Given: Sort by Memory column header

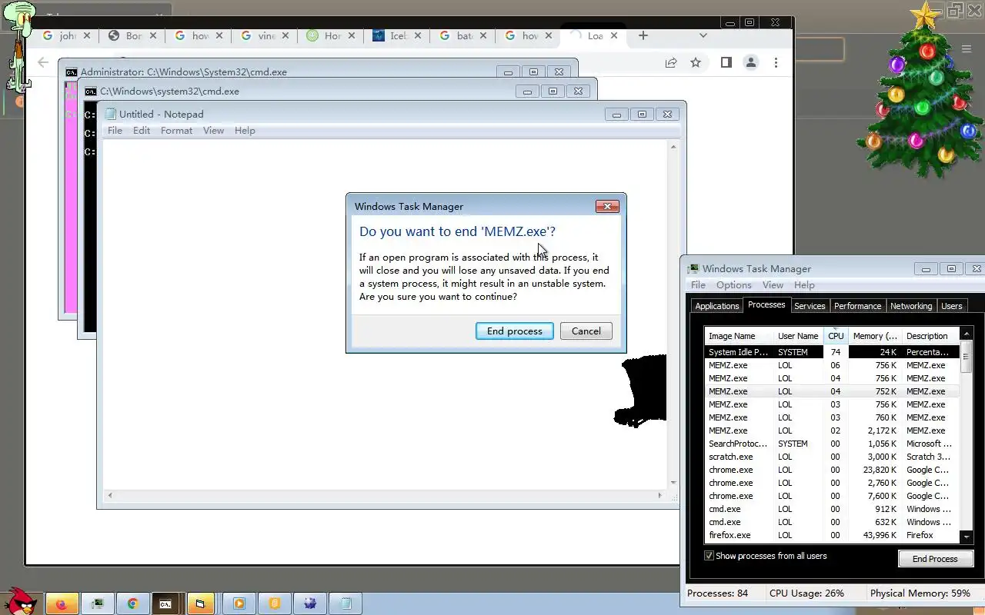Looking at the screenshot, I should pos(875,336).
